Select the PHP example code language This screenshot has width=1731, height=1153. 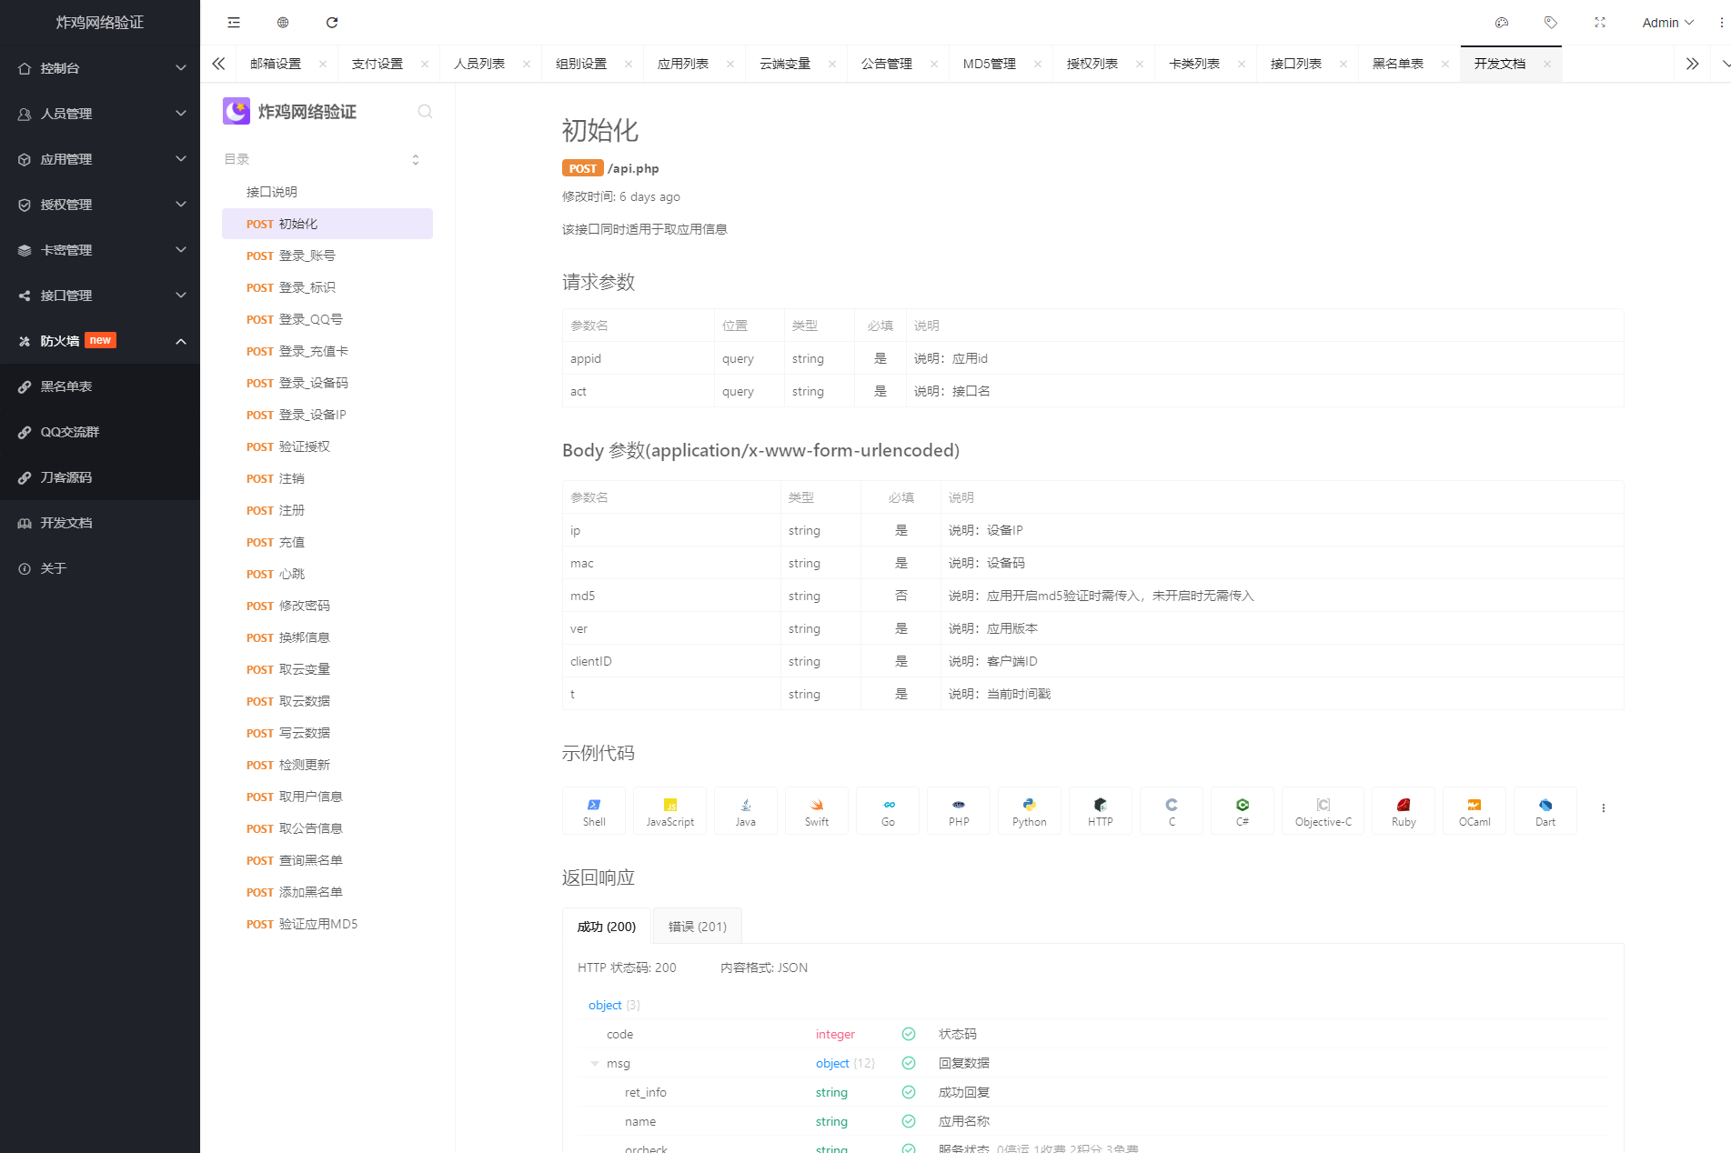click(x=958, y=810)
